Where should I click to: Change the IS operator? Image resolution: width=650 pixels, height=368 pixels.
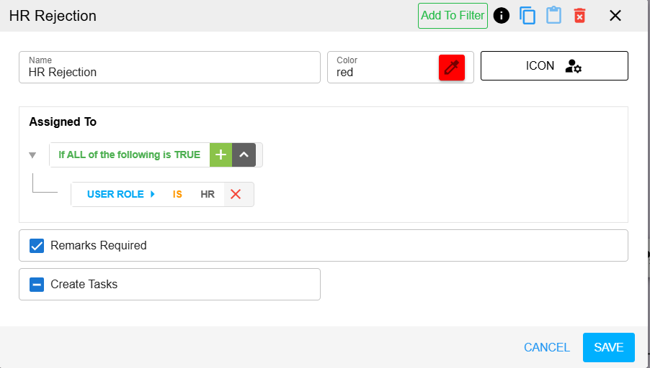(177, 194)
